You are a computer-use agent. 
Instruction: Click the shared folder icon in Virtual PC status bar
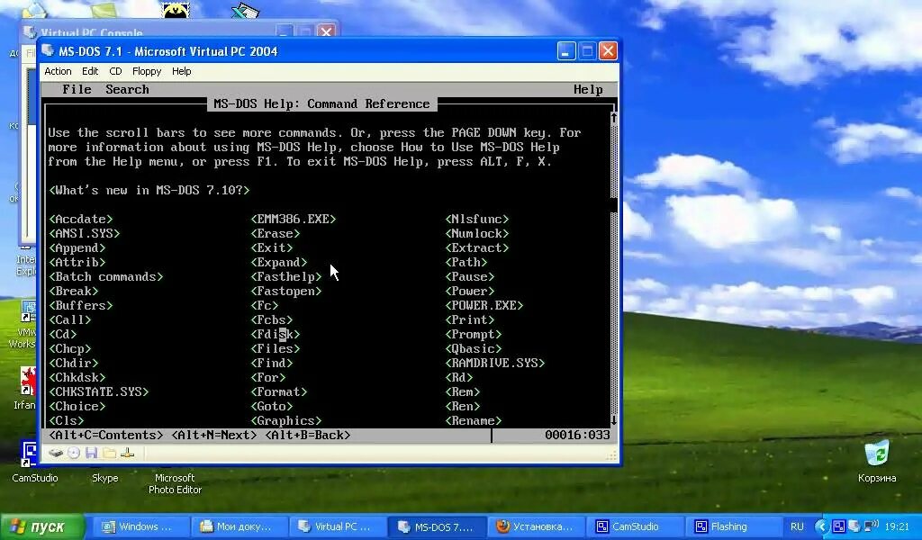(109, 453)
